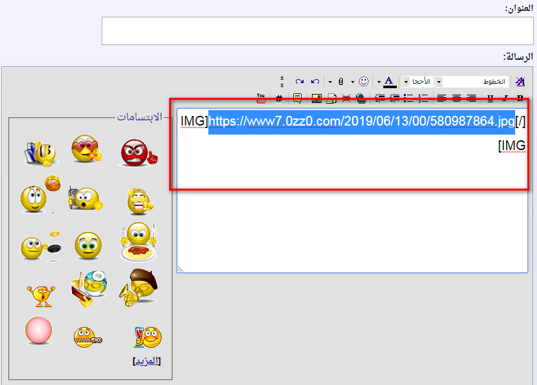537x385 pixels.
Task: Insert a numbered list
Action: pos(423,99)
